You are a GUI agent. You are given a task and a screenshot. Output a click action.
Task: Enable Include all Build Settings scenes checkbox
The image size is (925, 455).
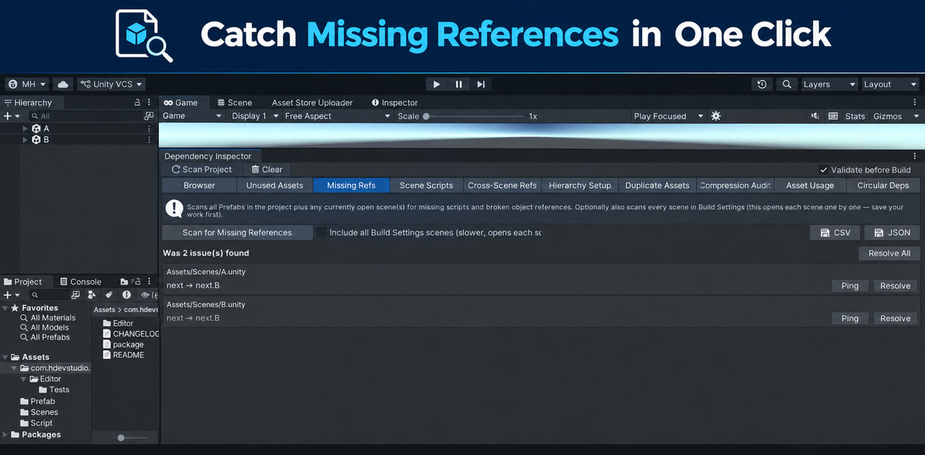tap(321, 233)
